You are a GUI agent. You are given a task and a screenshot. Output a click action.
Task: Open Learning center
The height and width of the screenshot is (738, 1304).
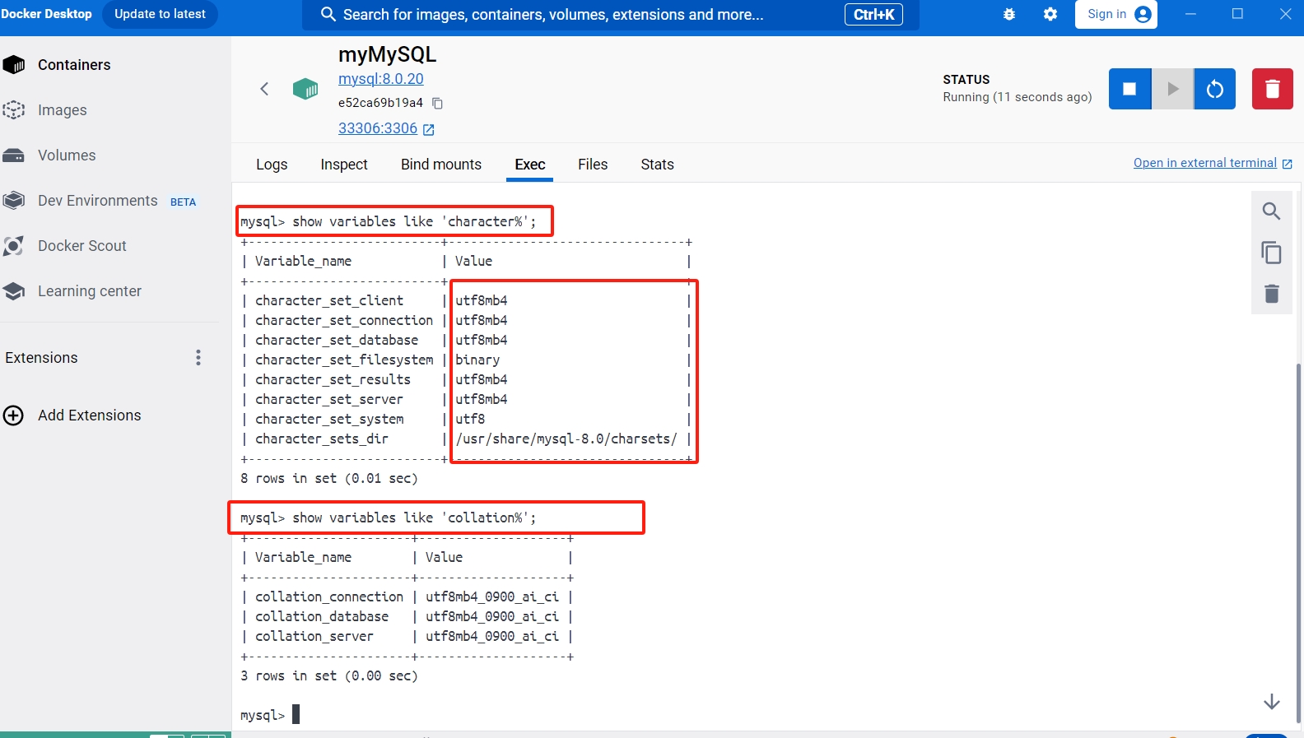click(89, 291)
